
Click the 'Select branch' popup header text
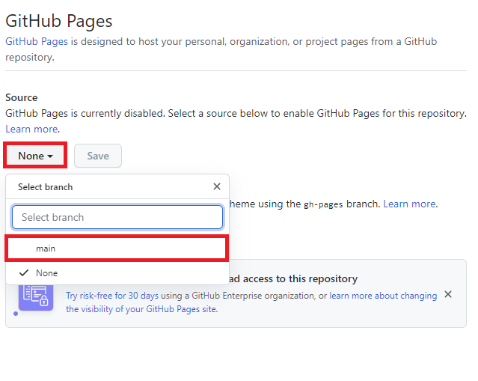[45, 186]
